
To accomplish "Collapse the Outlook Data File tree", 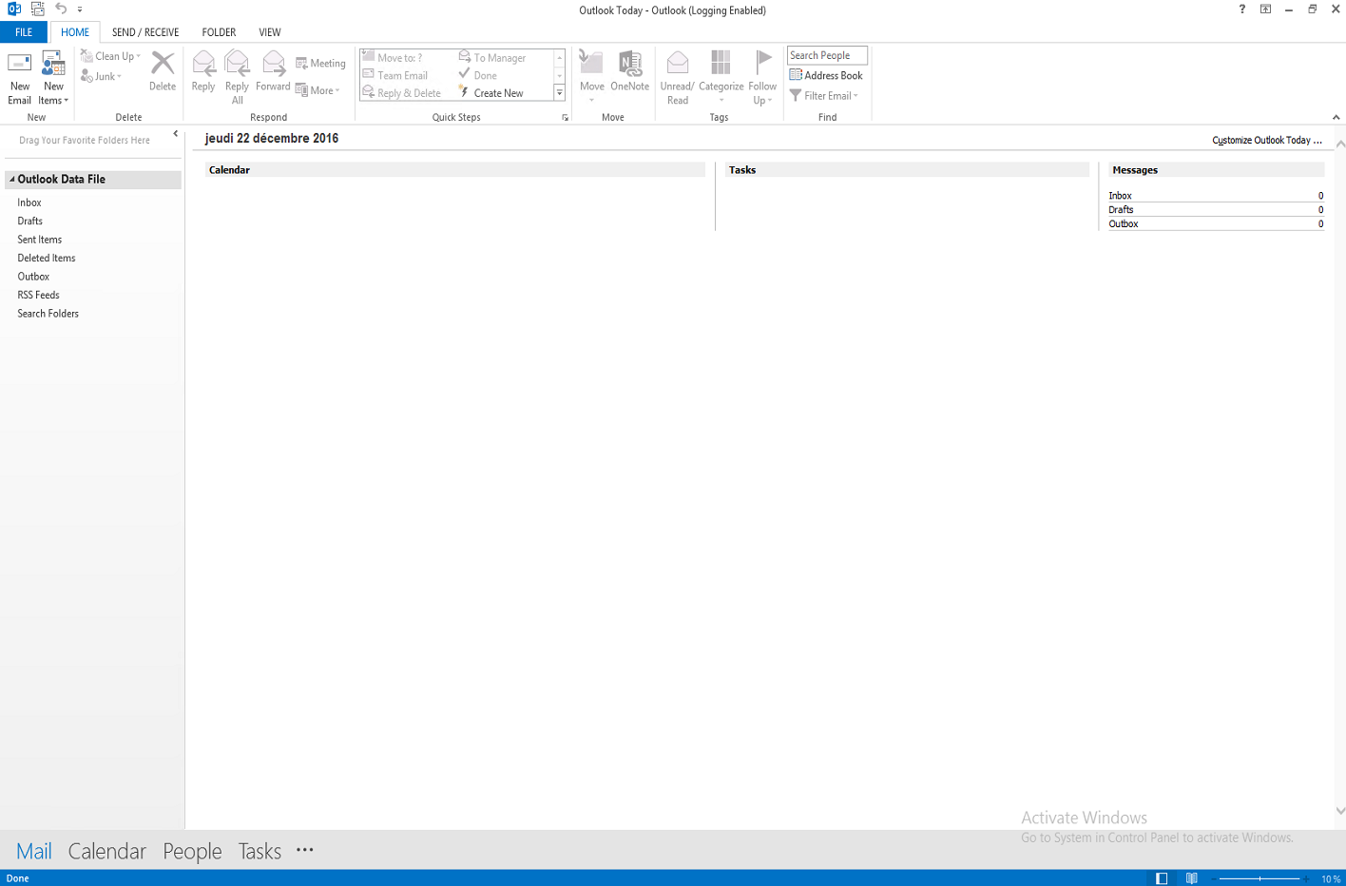I will (x=10, y=179).
